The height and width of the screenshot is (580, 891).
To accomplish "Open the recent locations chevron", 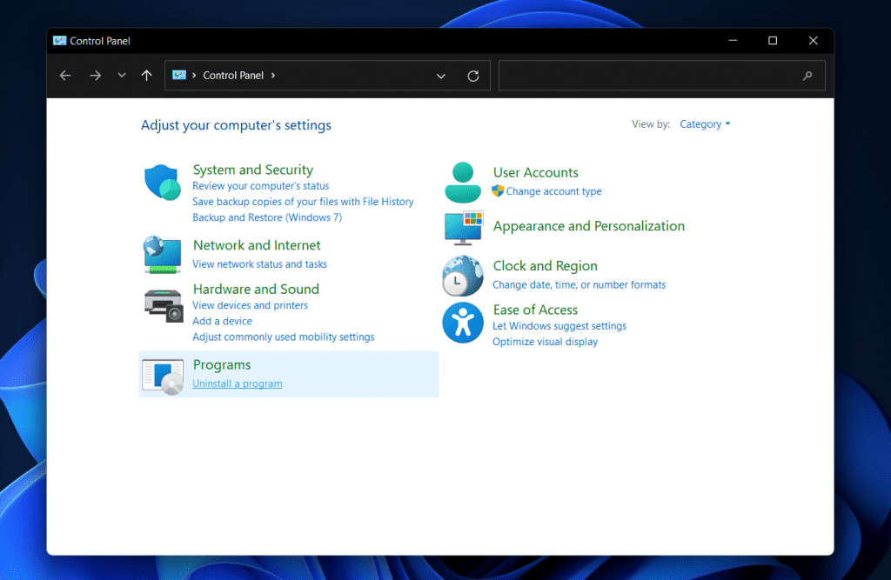I will pyautogui.click(x=122, y=76).
